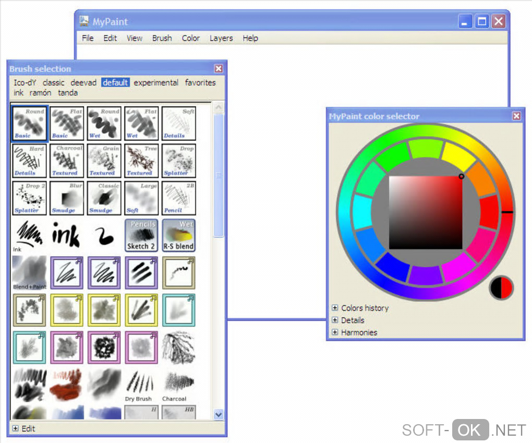Click brush list scroll up arrow
This screenshot has width=532, height=443.
click(x=219, y=107)
